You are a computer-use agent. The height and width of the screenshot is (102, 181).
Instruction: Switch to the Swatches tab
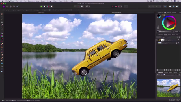pyautogui.click(x=169, y=12)
